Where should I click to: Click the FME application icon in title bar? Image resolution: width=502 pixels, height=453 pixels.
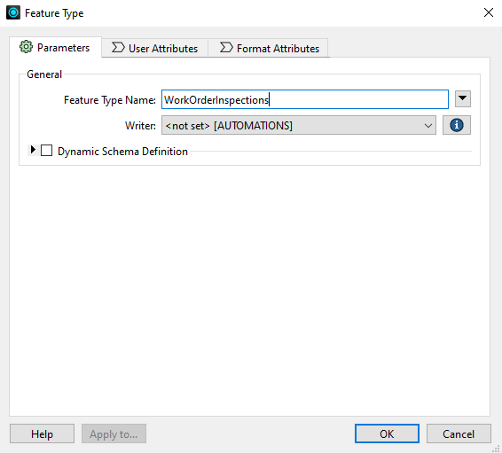(x=13, y=12)
